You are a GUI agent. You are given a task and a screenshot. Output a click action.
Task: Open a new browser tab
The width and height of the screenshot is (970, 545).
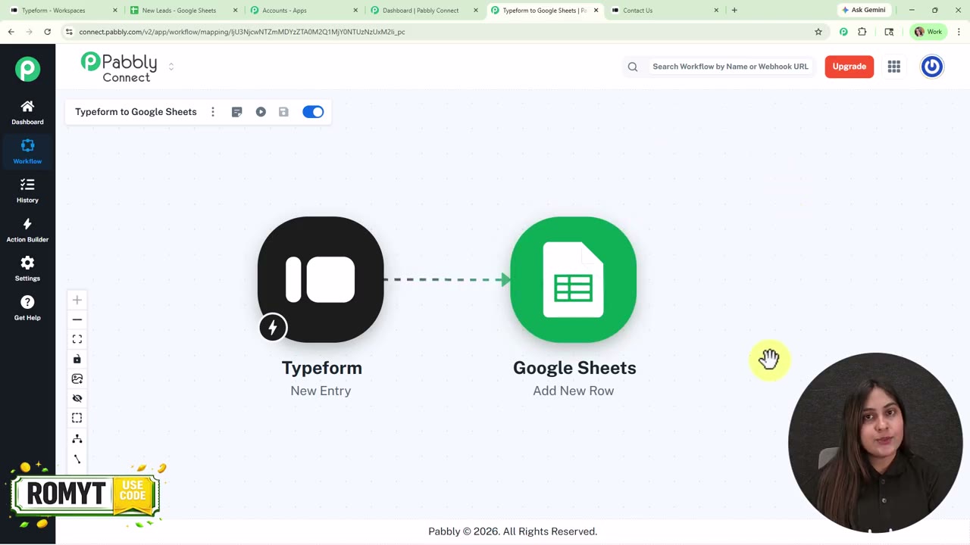[x=734, y=11]
